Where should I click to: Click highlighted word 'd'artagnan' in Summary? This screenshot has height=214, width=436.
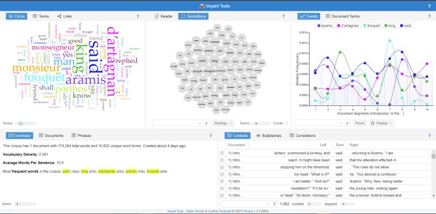tap(106, 172)
